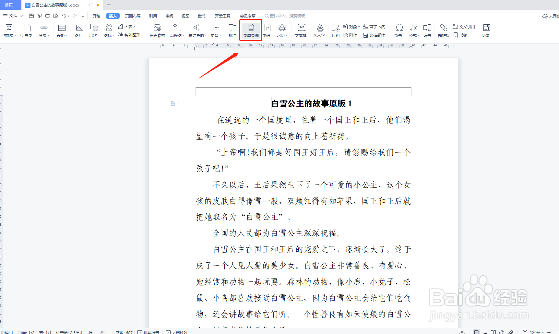Switch to page layout view in status bar
The image size is (559, 334).
click(476, 332)
